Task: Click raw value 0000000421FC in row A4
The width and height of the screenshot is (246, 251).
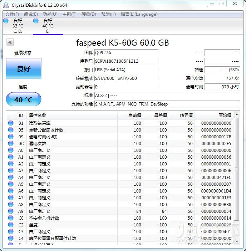Action: click(216, 177)
